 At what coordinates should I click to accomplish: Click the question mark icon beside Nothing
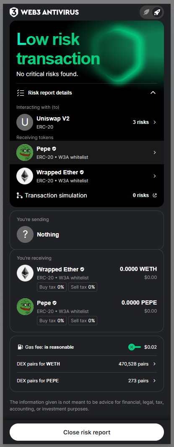point(25,234)
